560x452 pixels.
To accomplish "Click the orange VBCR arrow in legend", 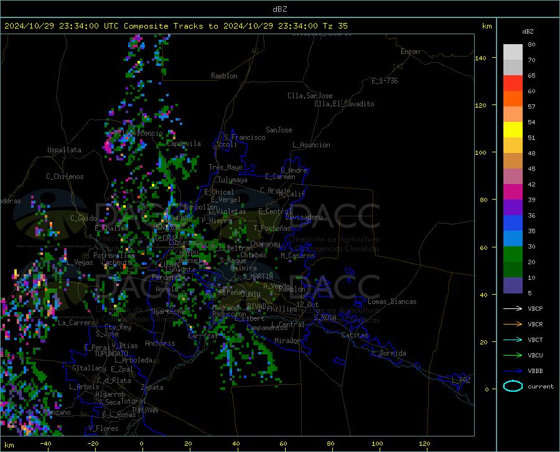I will tap(513, 325).
